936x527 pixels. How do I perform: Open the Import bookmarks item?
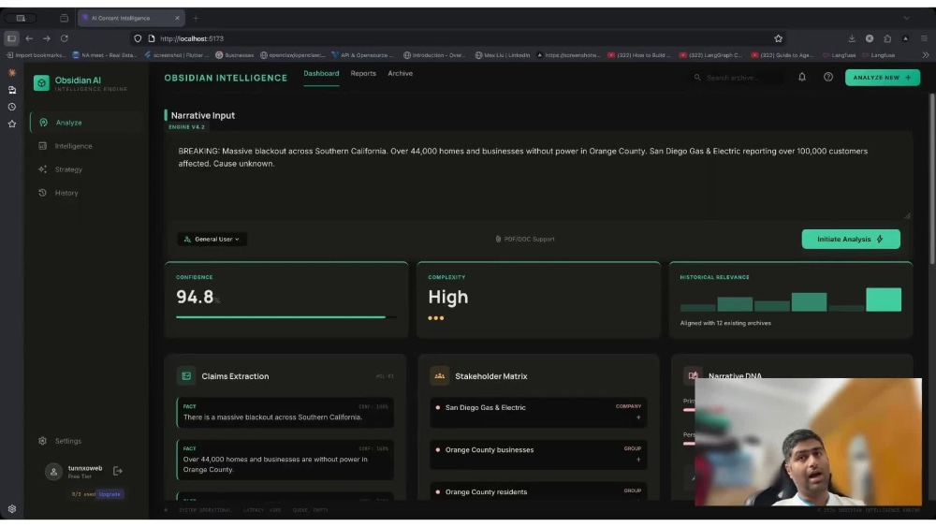[37, 55]
